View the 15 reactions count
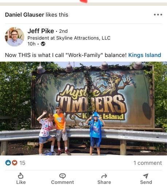 click(x=22, y=163)
